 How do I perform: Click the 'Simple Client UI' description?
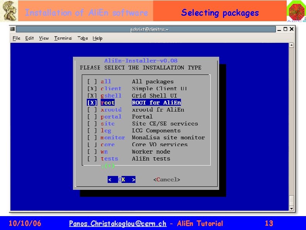click(159, 89)
